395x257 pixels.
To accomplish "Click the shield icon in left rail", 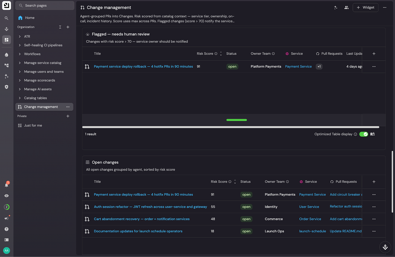I will tap(7, 87).
